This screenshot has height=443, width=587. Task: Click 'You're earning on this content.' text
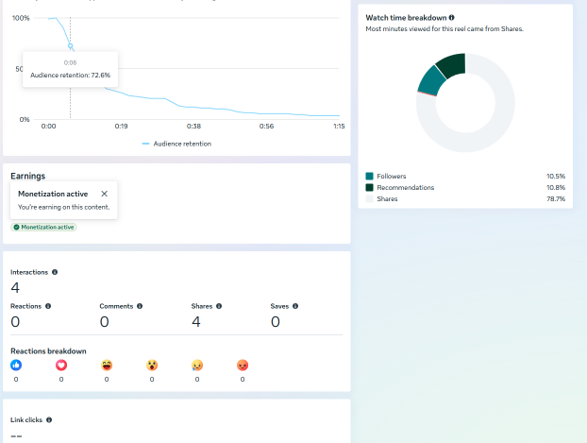click(x=63, y=207)
